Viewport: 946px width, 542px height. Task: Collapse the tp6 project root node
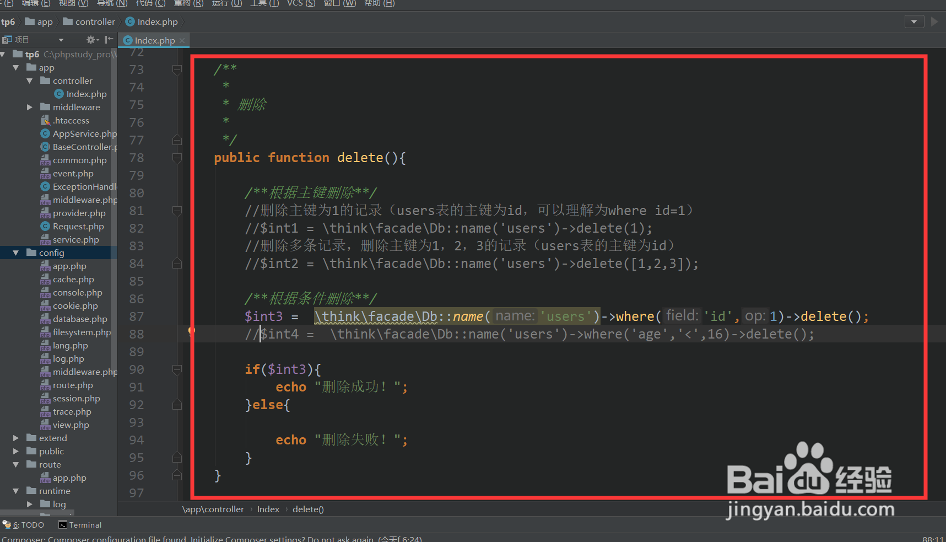(x=3, y=54)
